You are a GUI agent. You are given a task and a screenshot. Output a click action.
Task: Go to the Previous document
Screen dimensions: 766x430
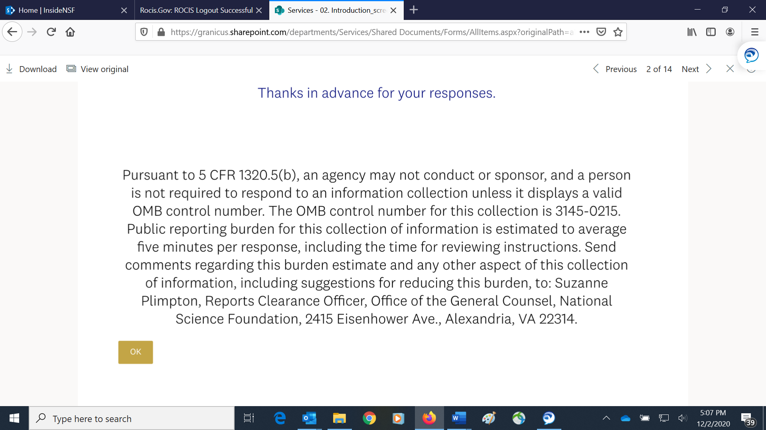[615, 69]
